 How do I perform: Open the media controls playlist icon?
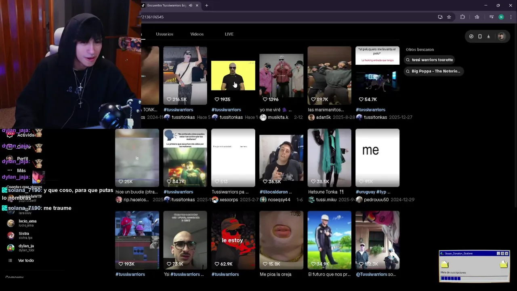coord(491,17)
